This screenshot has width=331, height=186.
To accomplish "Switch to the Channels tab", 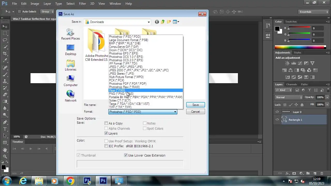I will [x=291, y=84].
